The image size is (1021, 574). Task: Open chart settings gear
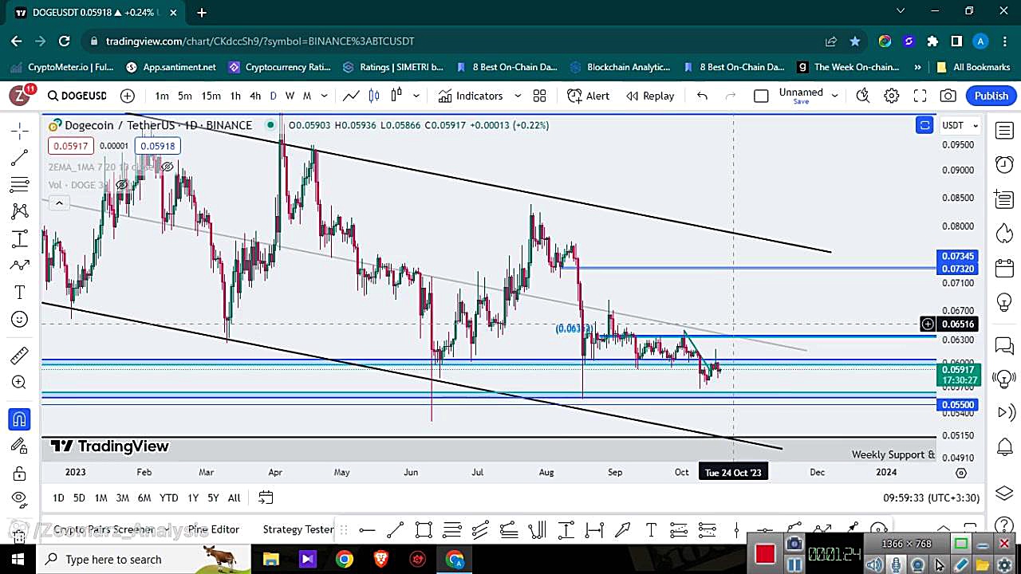tap(892, 96)
